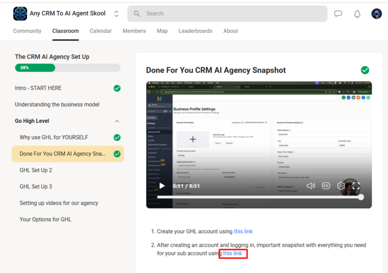Click the video seek bar handle
This screenshot has width=388, height=273.
[361, 197]
